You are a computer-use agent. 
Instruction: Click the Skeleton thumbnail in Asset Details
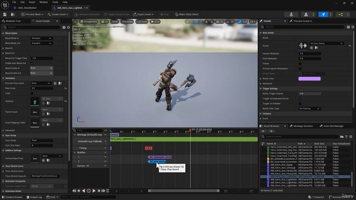[x=34, y=101]
